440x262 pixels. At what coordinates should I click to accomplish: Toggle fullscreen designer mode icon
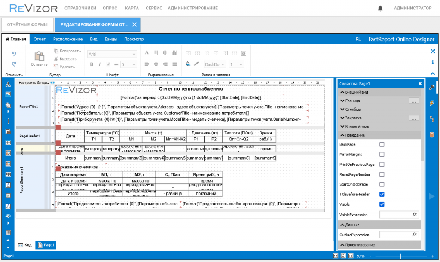pos(433,52)
